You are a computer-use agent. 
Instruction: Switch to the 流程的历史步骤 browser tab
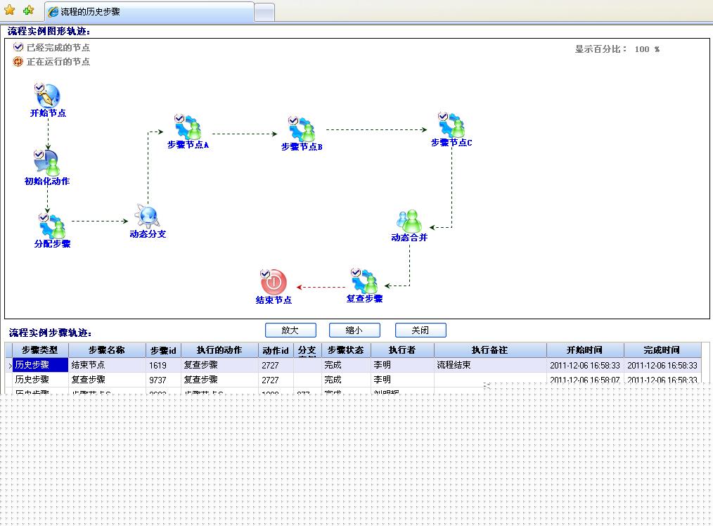click(149, 12)
